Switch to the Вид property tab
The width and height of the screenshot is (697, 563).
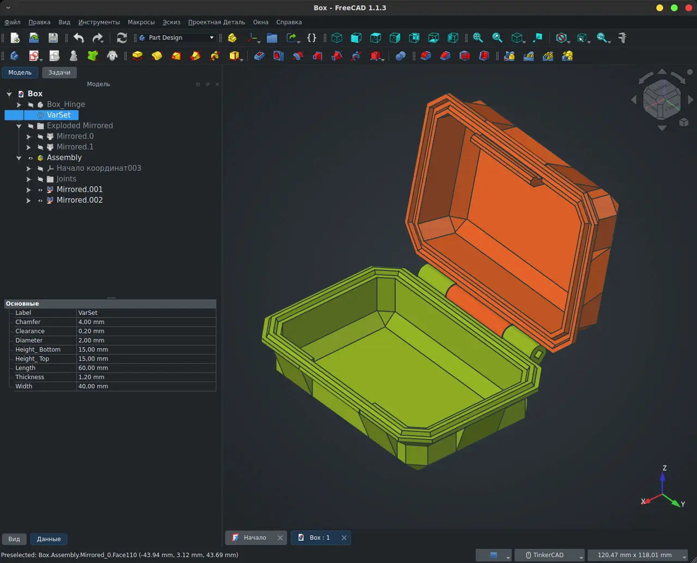pyautogui.click(x=14, y=539)
